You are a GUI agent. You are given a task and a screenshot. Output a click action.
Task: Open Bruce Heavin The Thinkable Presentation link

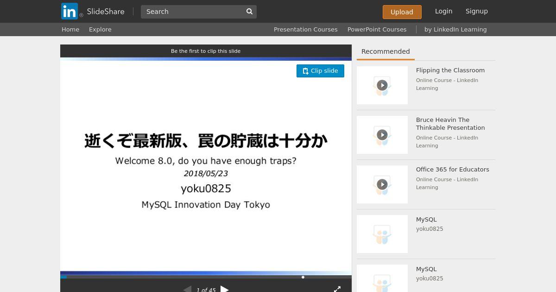(450, 124)
